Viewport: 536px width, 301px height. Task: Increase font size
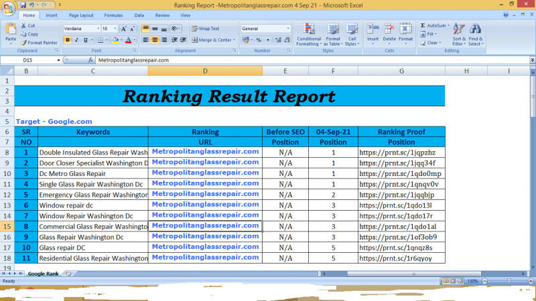pyautogui.click(x=124, y=29)
